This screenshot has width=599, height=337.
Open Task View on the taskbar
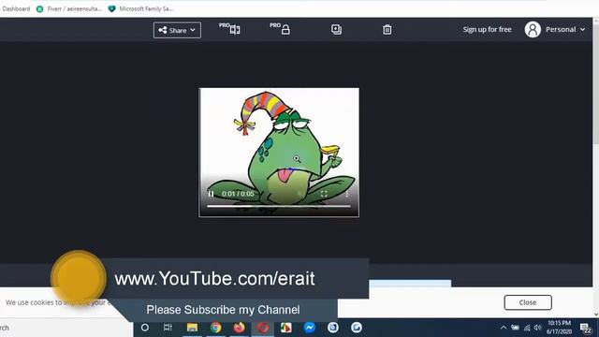click(168, 328)
